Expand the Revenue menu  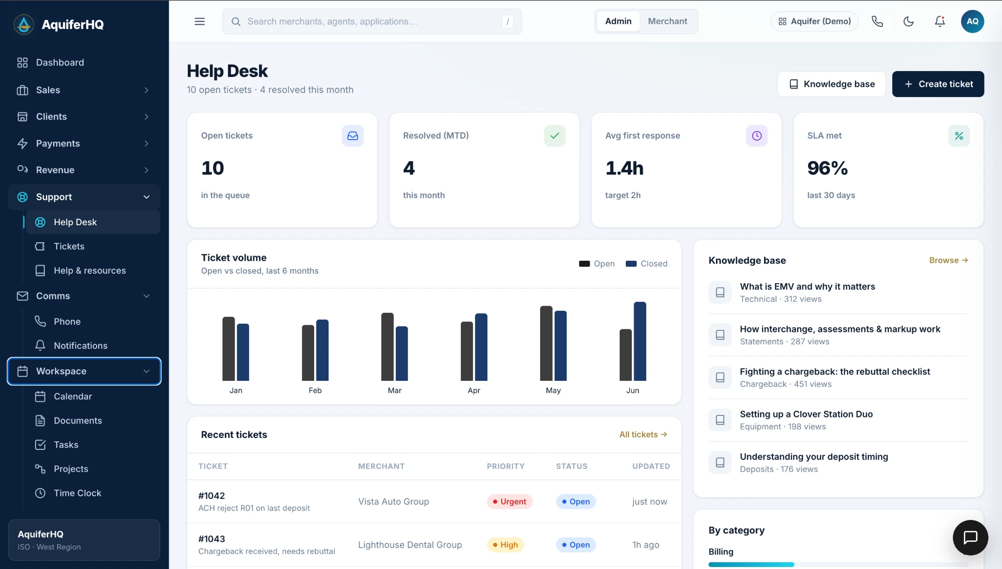[84, 170]
